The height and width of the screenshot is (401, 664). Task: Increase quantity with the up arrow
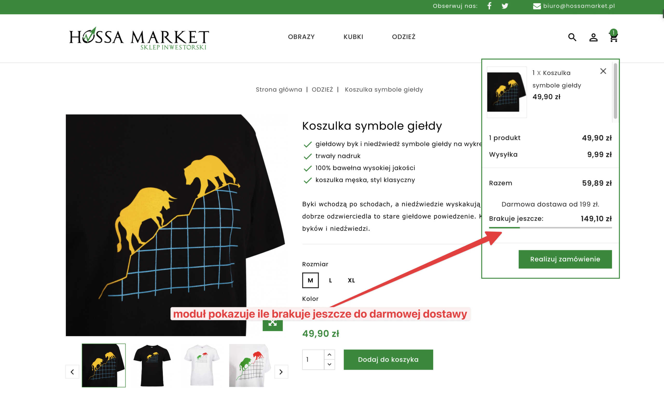click(329, 355)
